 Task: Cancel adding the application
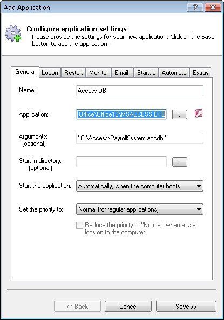click(x=128, y=307)
